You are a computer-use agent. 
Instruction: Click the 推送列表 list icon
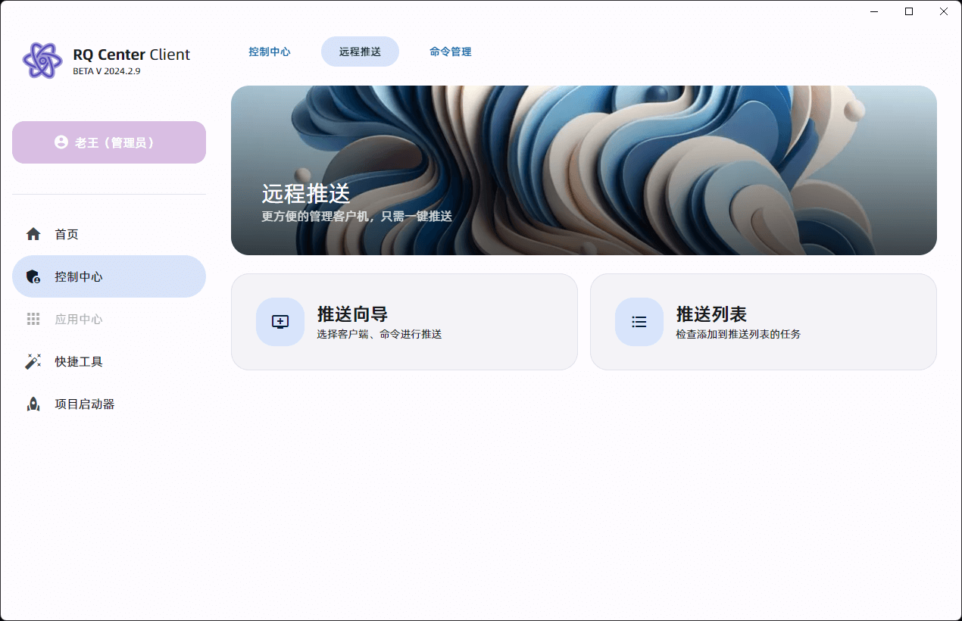coord(639,321)
